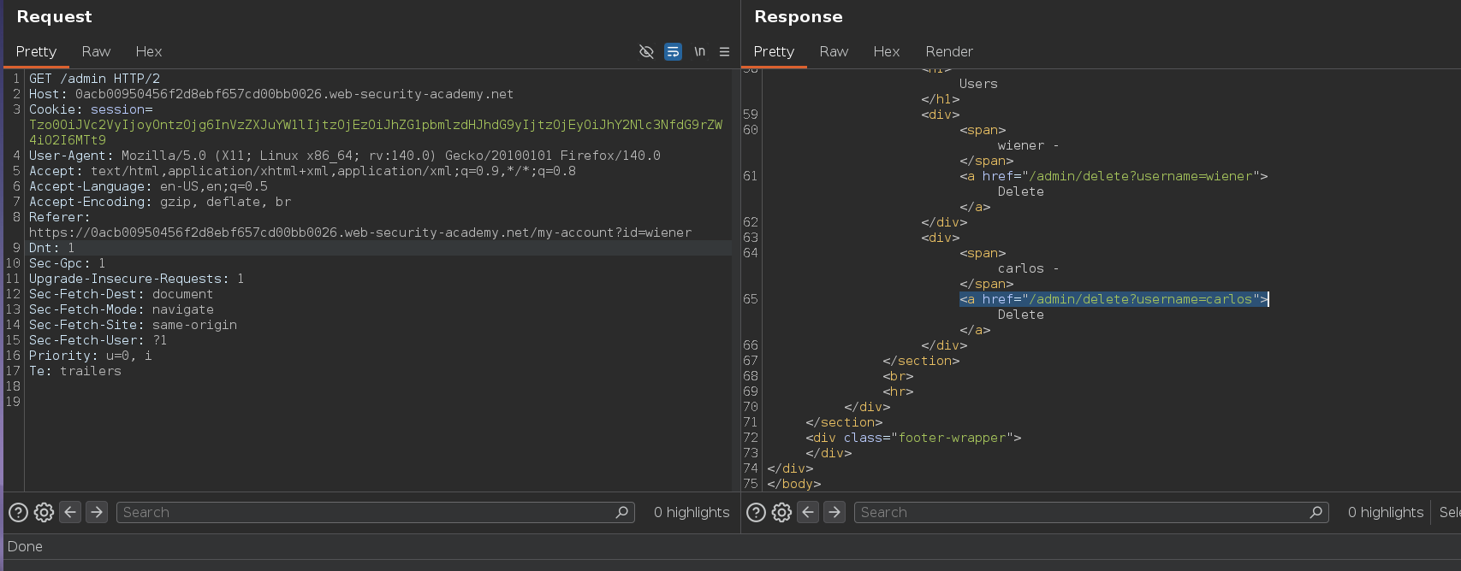1461x571 pixels.
Task: Click href /admin/delete?username=wiener line
Action: point(1114,176)
